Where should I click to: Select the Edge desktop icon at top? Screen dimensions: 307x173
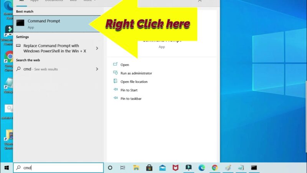[8, 10]
